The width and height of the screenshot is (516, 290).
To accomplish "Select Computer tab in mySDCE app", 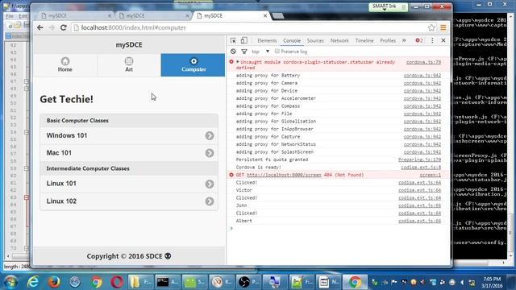I will (x=193, y=64).
